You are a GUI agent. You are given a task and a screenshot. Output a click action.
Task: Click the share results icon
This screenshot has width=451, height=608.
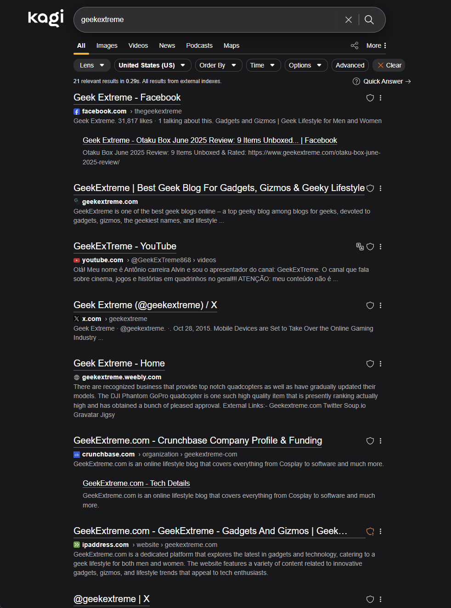[355, 45]
